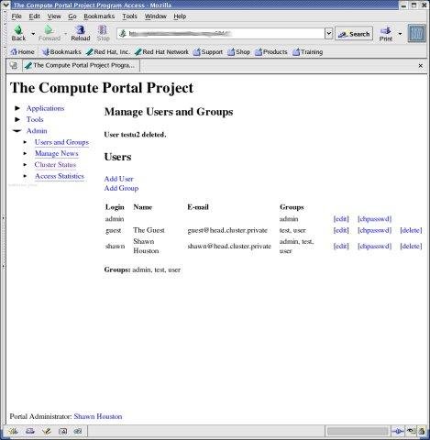Click the security lock icon in status bar

tap(422, 431)
